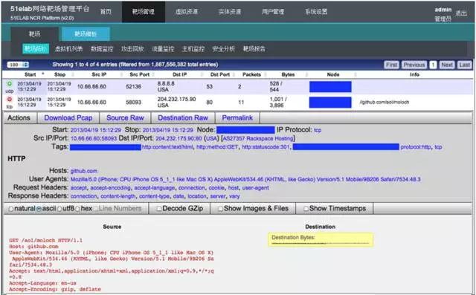Viewport: 476px width, 295px height.
Task: Click the blue Node block in first row
Action: pos(330,87)
